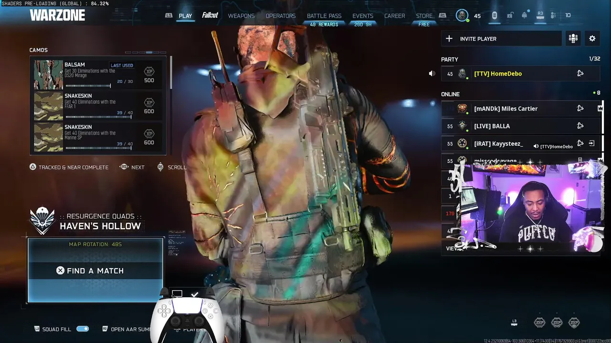Click Battle.net icon on BALLA row
Viewport: 611px width, 343px height.
(580, 126)
